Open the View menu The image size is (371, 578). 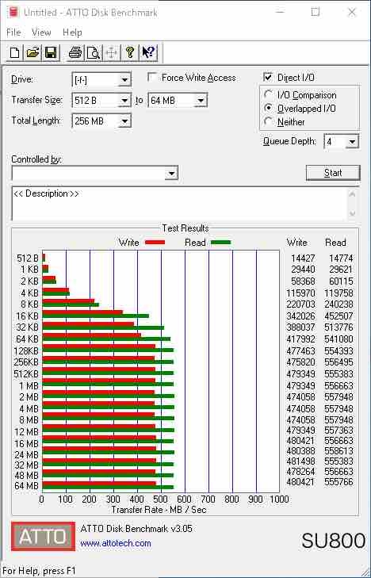(41, 33)
